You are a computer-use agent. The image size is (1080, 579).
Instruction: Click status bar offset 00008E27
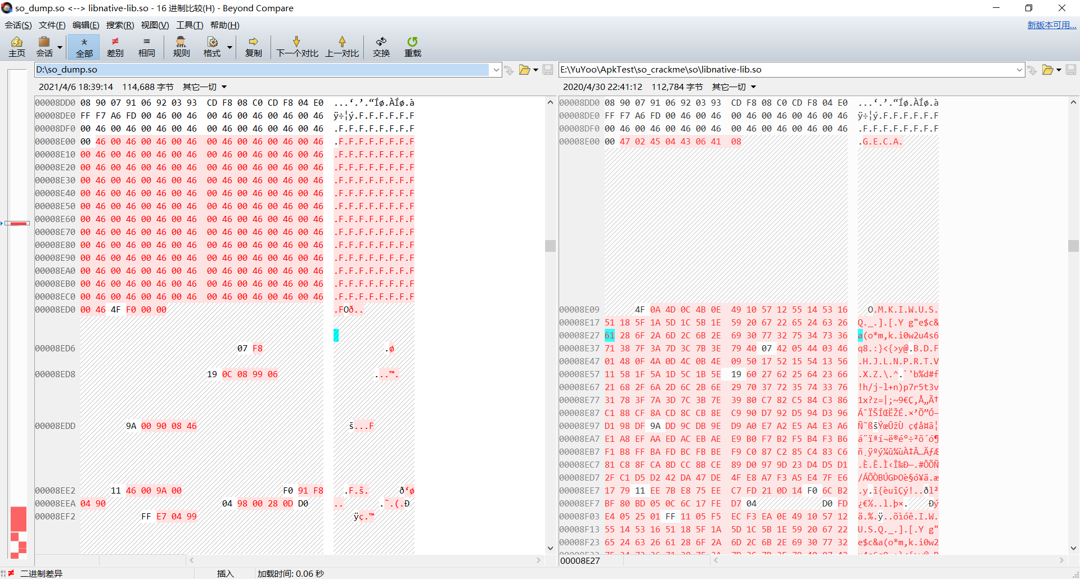580,561
